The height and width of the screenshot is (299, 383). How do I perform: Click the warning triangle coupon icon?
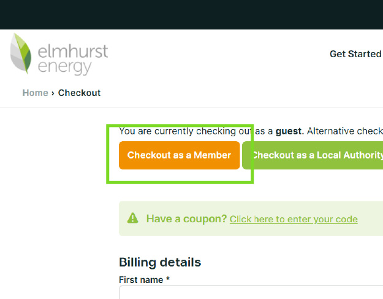(132, 218)
